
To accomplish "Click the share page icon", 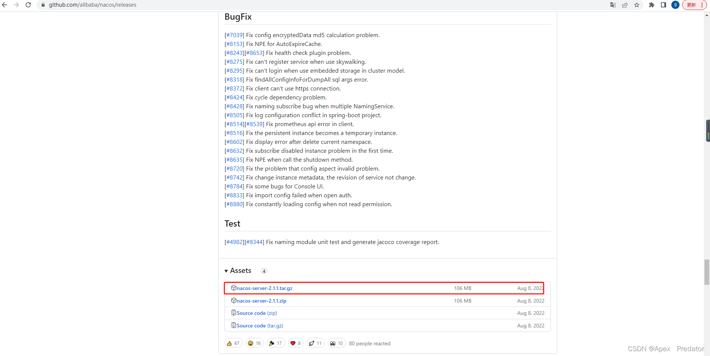I will click(625, 5).
